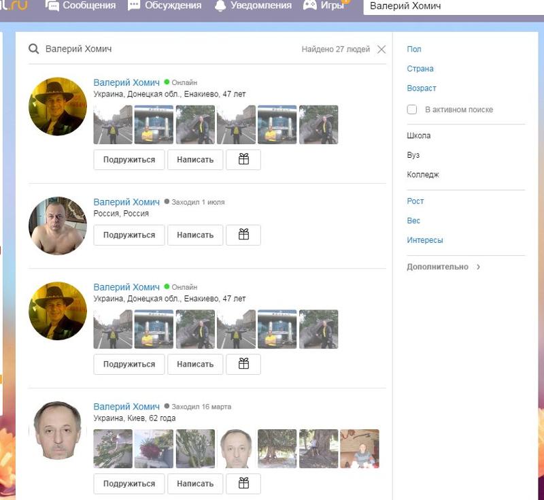Open the Рост filter
Image resolution: width=544 pixels, height=500 pixels.
click(415, 201)
